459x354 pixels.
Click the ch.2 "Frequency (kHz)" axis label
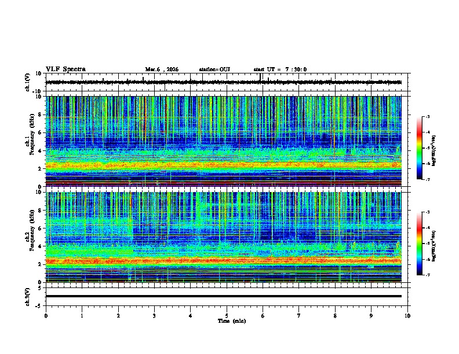point(32,230)
